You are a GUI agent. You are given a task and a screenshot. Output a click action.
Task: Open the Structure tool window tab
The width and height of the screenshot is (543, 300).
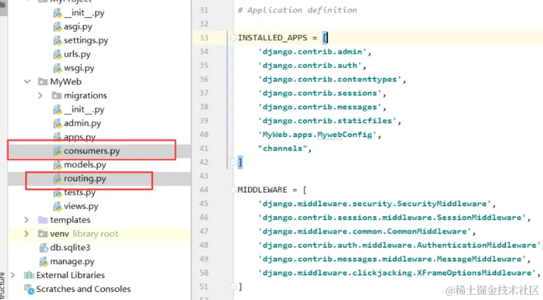pos(3,286)
